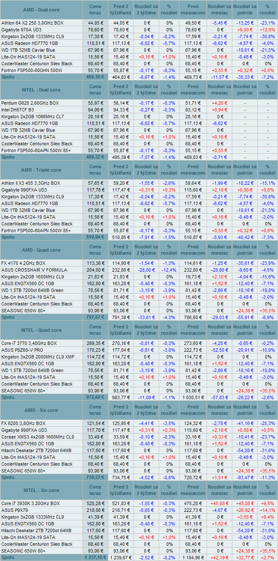Viewport: 278px width, 561px height.
Task: Select the AMD Triple core total '510,94 €'
Action: (95, 237)
